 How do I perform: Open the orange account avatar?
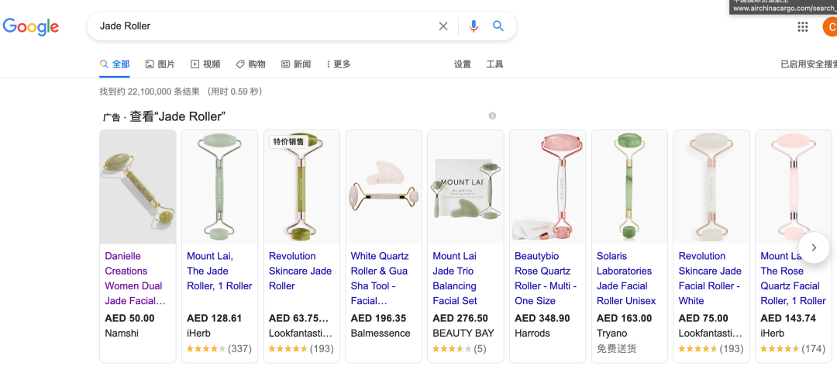pyautogui.click(x=830, y=26)
